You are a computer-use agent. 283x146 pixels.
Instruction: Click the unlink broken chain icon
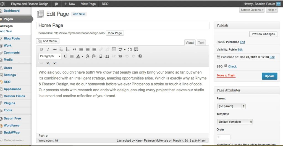(108, 49)
